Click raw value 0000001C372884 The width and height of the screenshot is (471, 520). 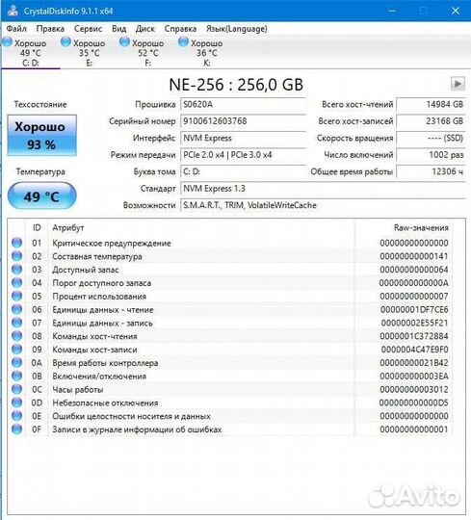[x=414, y=336]
